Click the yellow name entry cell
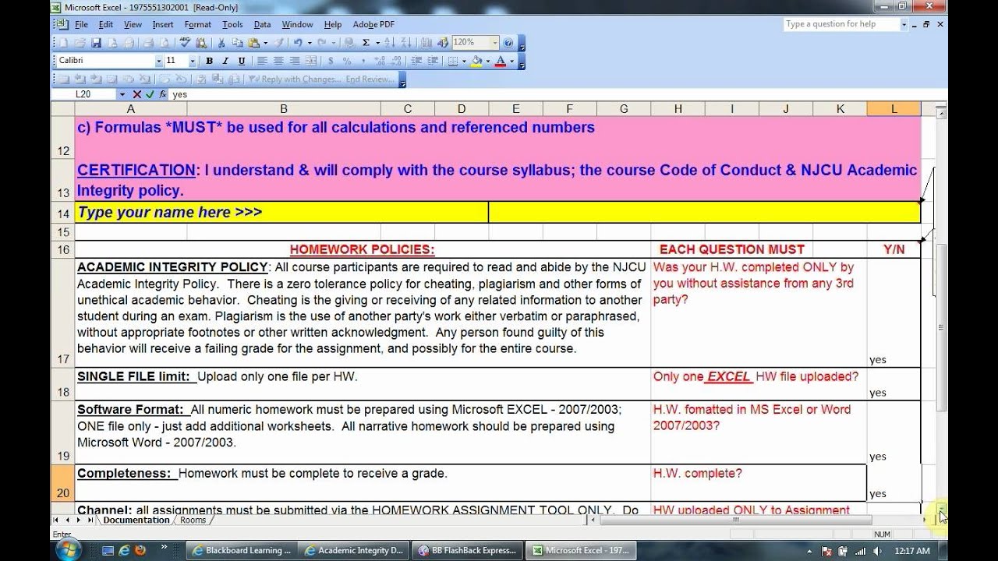The image size is (998, 561). pos(704,212)
